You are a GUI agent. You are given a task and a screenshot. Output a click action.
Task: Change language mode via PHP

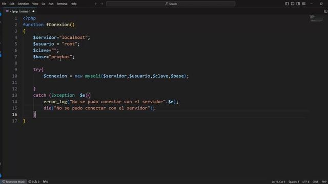coord(324,182)
